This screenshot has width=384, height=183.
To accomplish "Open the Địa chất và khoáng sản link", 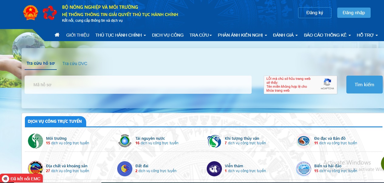I will (x=67, y=166).
